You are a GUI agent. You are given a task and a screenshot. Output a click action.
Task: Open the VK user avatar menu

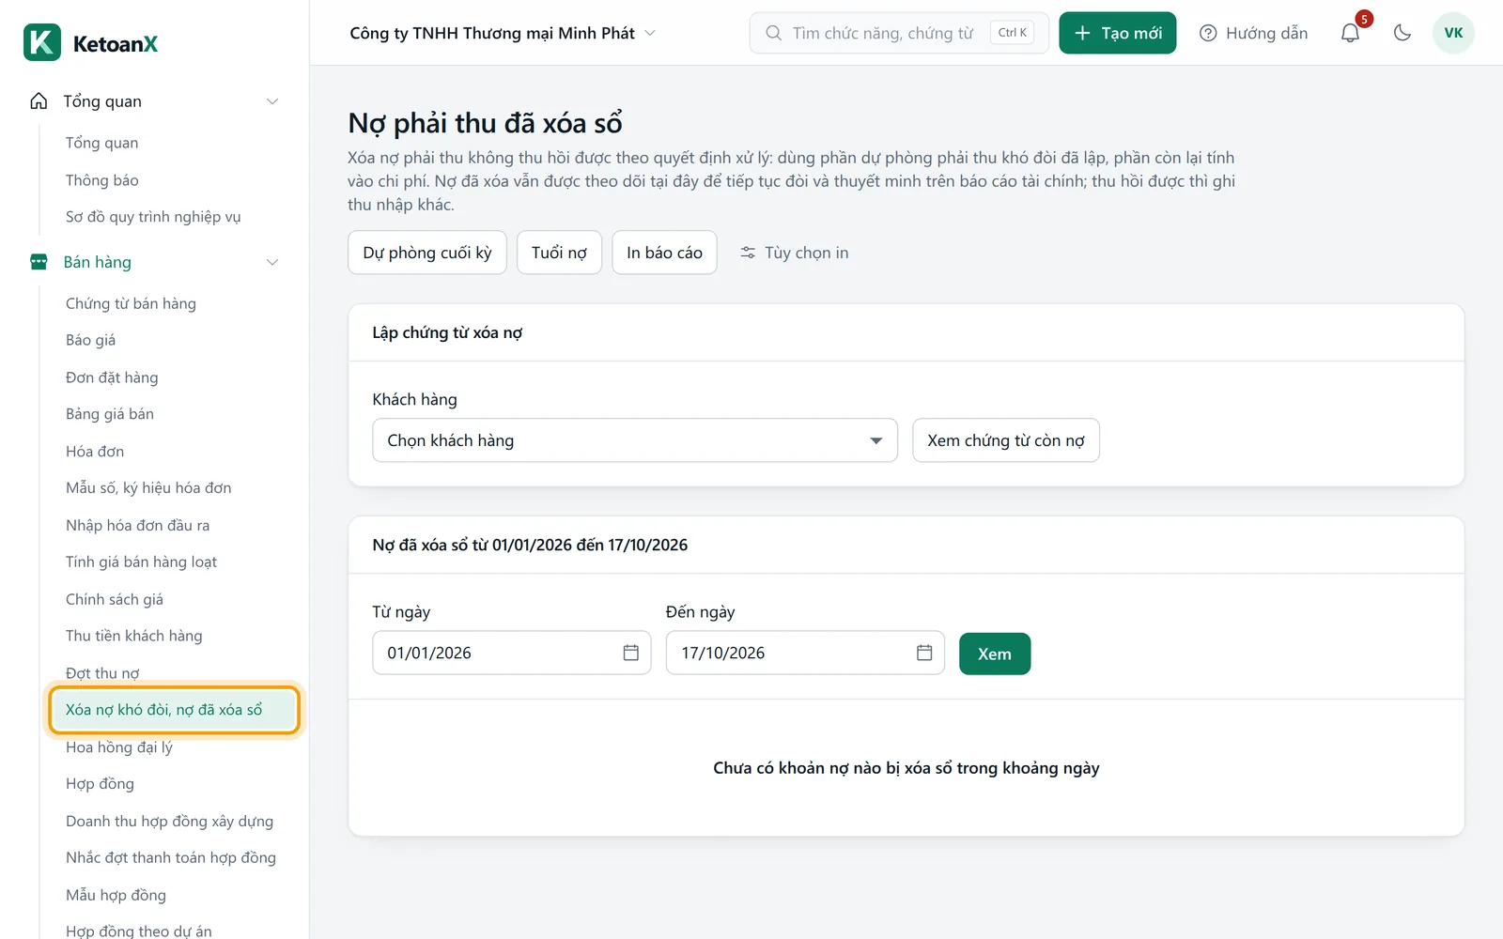pyautogui.click(x=1453, y=33)
